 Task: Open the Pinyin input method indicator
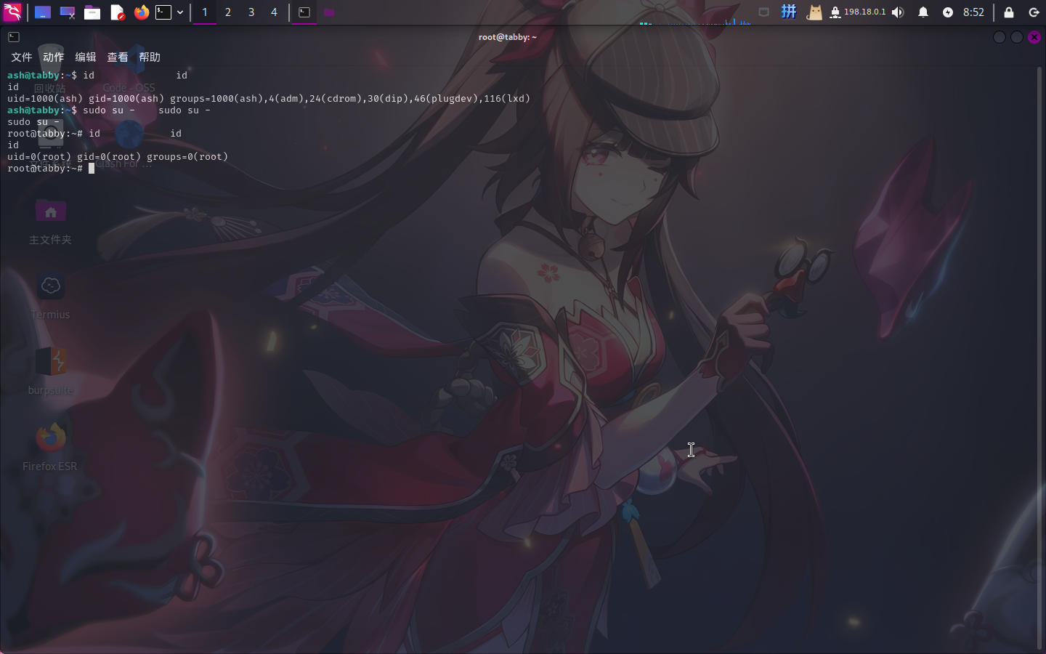coord(789,12)
